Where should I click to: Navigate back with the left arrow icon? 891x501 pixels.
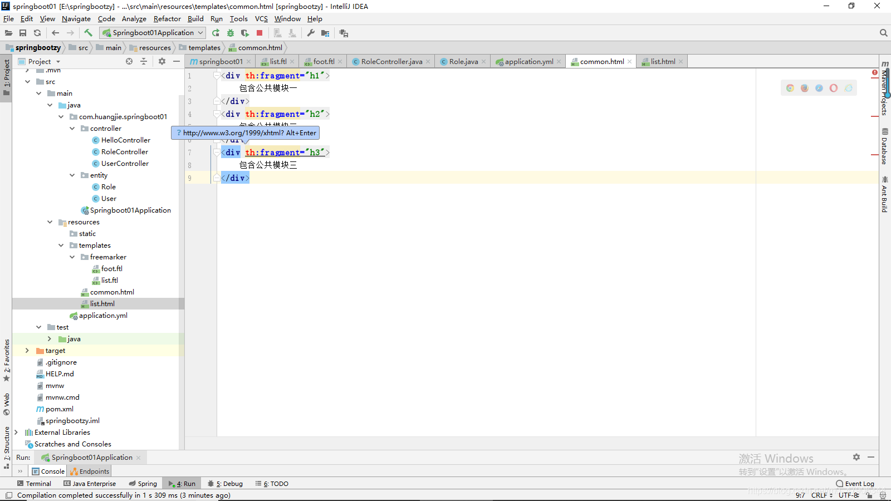click(55, 33)
